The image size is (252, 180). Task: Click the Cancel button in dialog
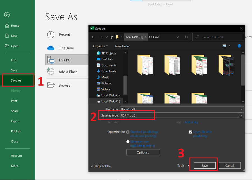tap(230, 165)
